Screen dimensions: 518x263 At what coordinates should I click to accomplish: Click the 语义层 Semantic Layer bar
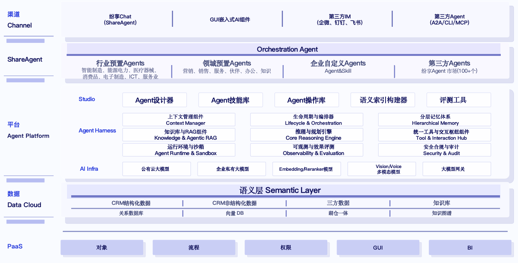tap(284, 191)
